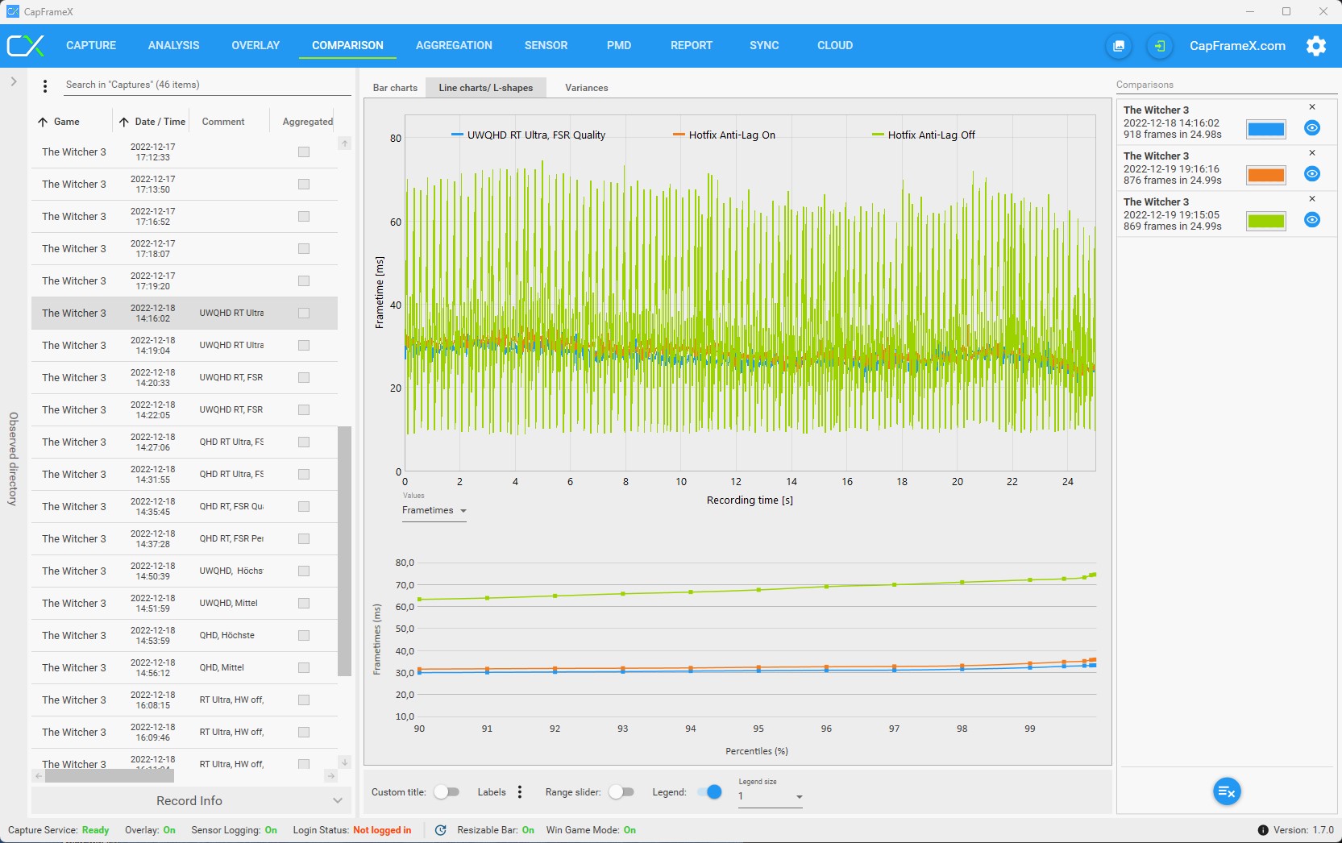Click the Comment column header
Screen dimensions: 1342x843
pyautogui.click(x=223, y=122)
